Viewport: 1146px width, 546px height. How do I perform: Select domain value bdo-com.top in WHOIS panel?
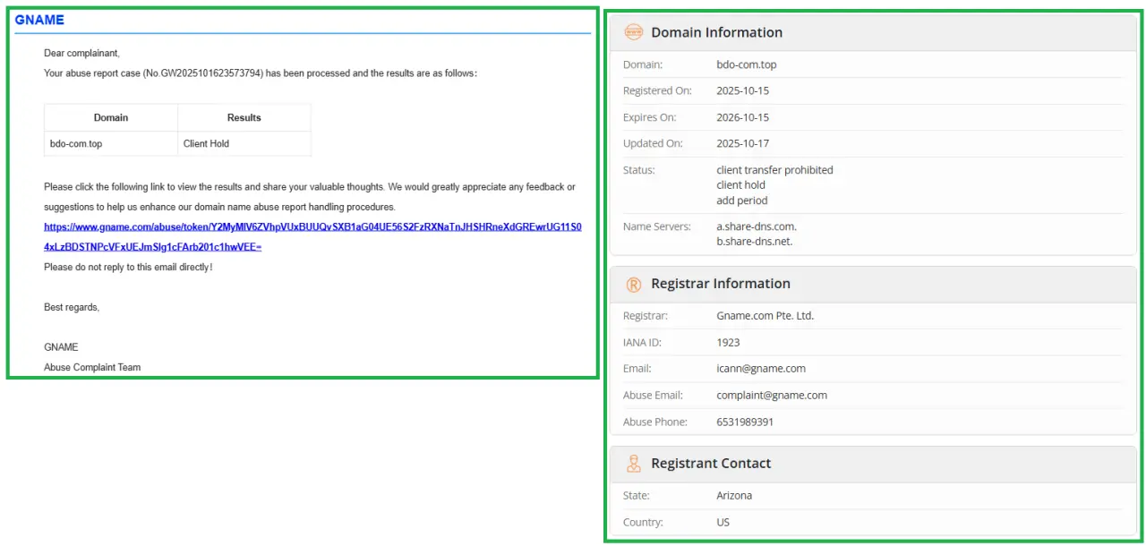coord(747,65)
